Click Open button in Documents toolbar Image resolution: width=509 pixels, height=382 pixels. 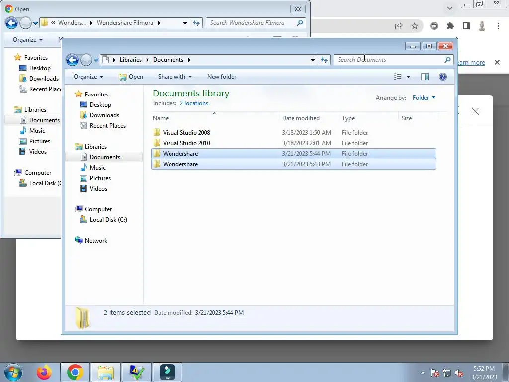point(131,77)
